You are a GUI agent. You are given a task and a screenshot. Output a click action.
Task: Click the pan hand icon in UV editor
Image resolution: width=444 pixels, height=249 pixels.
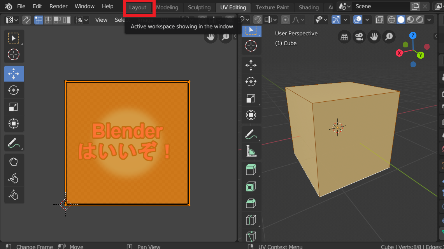(211, 37)
